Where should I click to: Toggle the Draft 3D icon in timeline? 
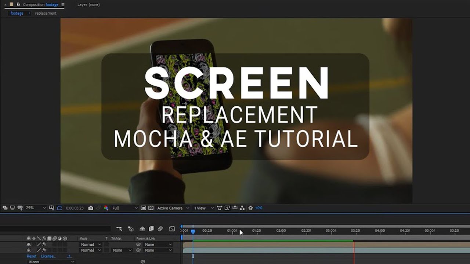click(x=131, y=229)
